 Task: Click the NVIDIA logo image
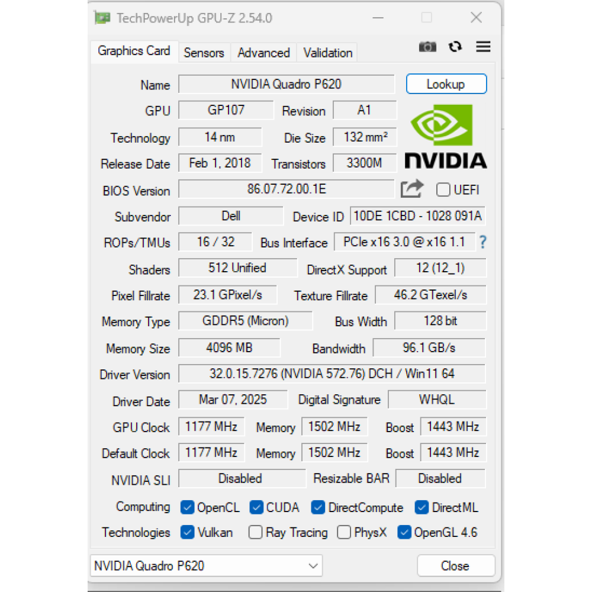pyautogui.click(x=446, y=135)
